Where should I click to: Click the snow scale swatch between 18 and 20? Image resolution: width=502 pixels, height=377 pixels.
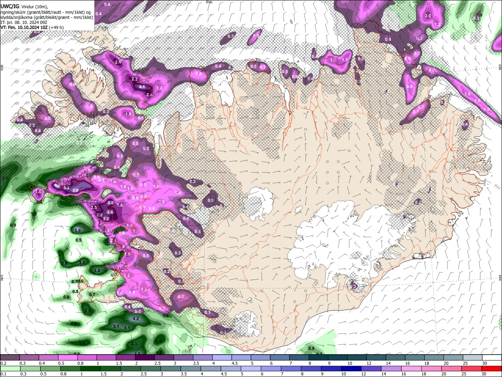434,358
